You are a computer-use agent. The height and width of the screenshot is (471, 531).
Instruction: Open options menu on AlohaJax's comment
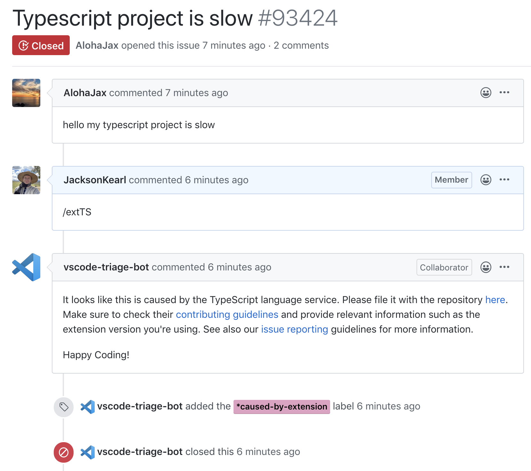click(504, 92)
